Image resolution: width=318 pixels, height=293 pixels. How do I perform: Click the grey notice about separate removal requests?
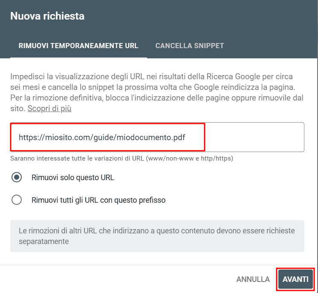click(x=157, y=236)
